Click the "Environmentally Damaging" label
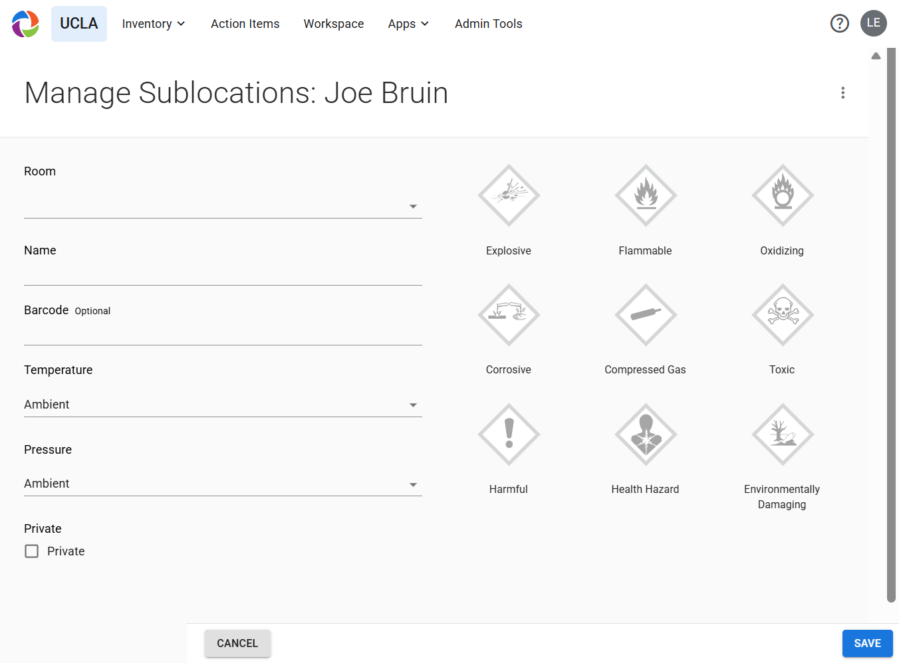The height and width of the screenshot is (663, 899). coord(782,497)
